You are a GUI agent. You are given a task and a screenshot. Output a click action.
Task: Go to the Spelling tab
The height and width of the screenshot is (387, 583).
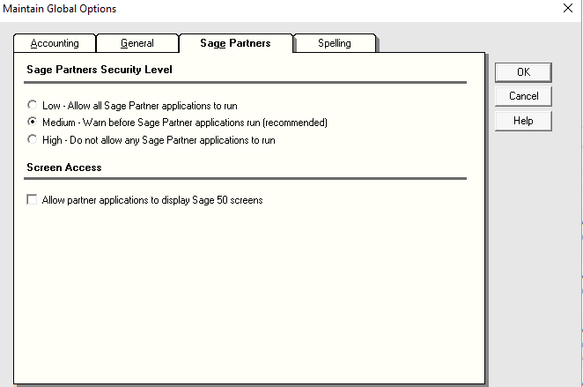click(335, 43)
